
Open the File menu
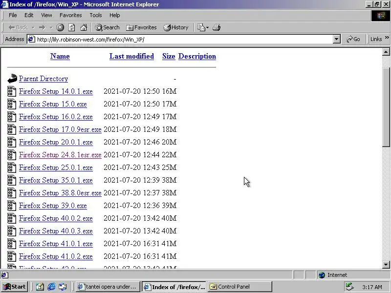(13, 15)
